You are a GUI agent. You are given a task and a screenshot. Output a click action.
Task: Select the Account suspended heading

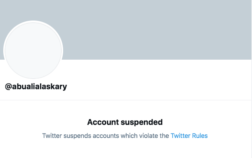(125, 122)
